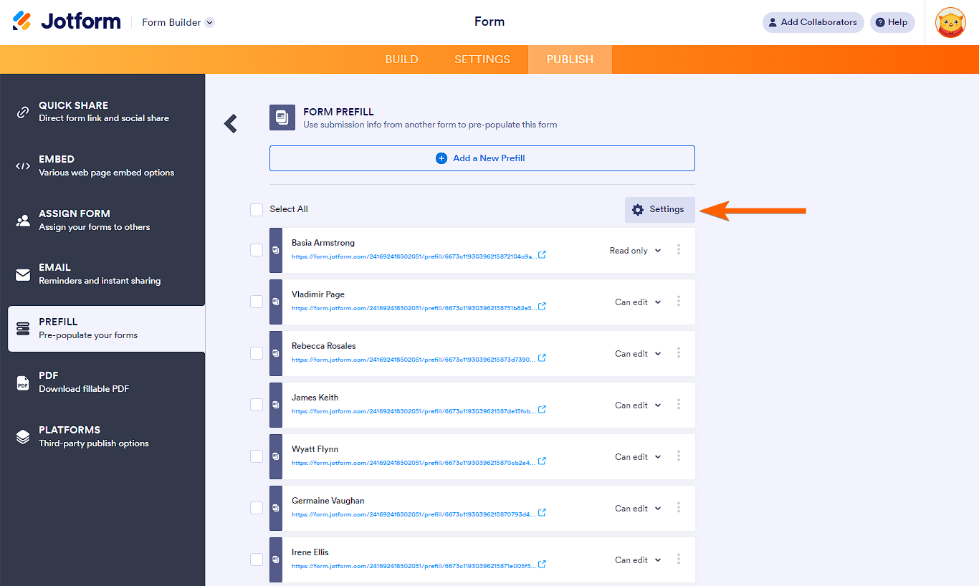This screenshot has width=979, height=586.
Task: Open Quick Share in the sidebar
Action: click(x=102, y=111)
